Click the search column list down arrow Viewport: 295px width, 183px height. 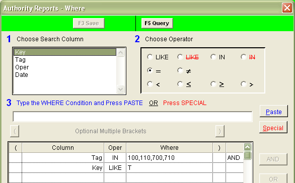click(121, 89)
